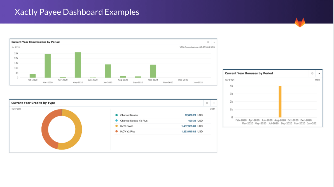Click the Oct-2020 commissions bar
Viewport: 334px width, 187px height.
pos(153,71)
